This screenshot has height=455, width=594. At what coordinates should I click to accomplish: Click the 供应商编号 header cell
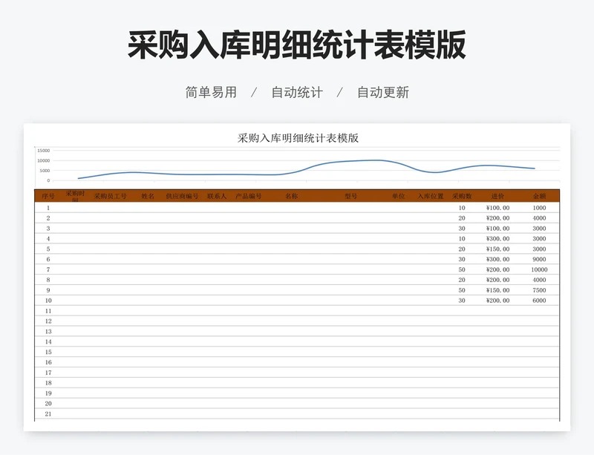(x=182, y=197)
